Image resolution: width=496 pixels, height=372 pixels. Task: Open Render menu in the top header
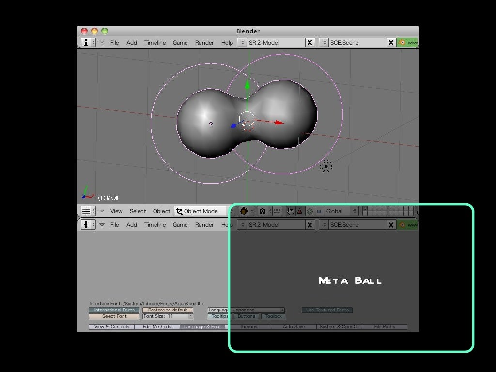pyautogui.click(x=204, y=43)
